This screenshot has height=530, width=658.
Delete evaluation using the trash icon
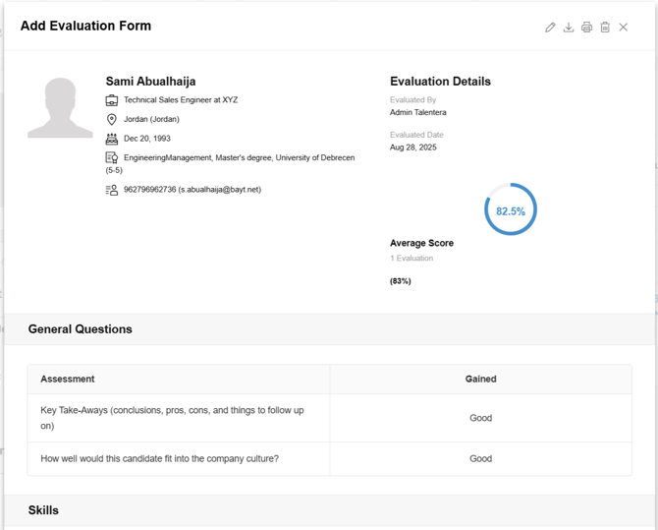point(605,28)
